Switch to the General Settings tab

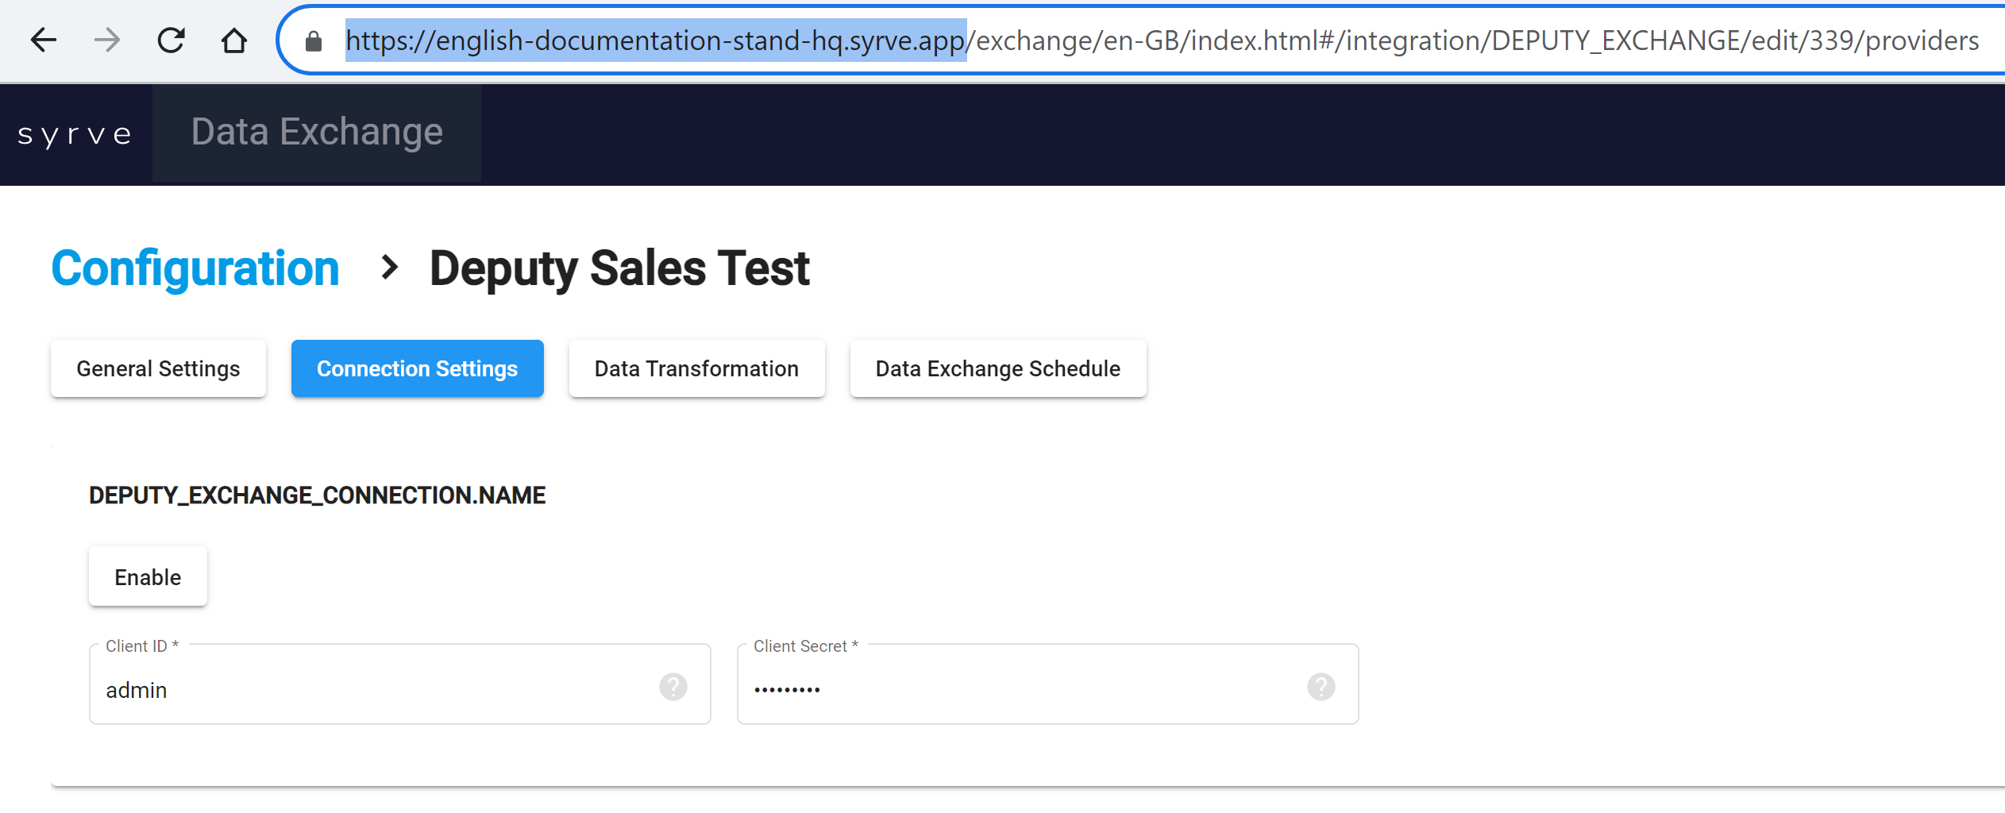point(158,369)
